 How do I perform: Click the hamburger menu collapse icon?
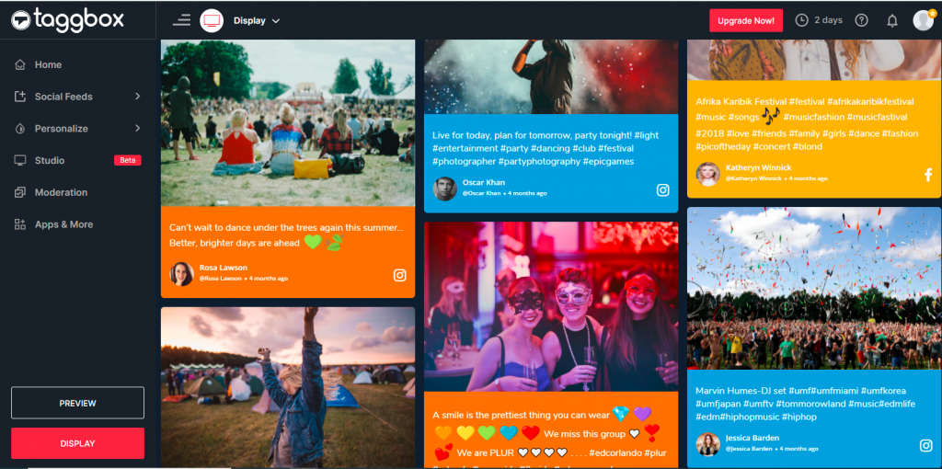tap(181, 20)
